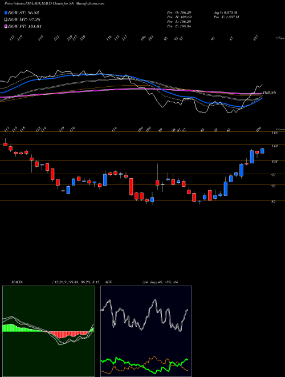
Task: Click the 'DOW ST: 96.83' legend text
Action: (x=23, y=13)
